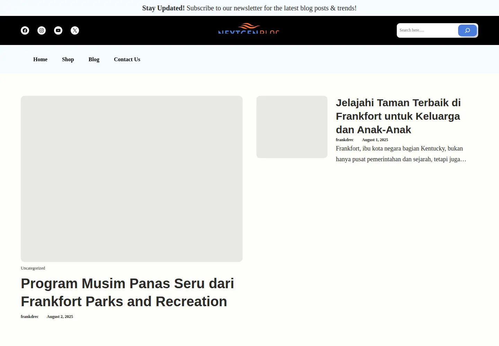Click the 'August 2, 2025' date
Image resolution: width=499 pixels, height=346 pixels.
coord(60,317)
